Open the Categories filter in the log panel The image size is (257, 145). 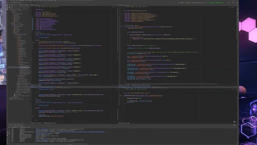click(23, 127)
